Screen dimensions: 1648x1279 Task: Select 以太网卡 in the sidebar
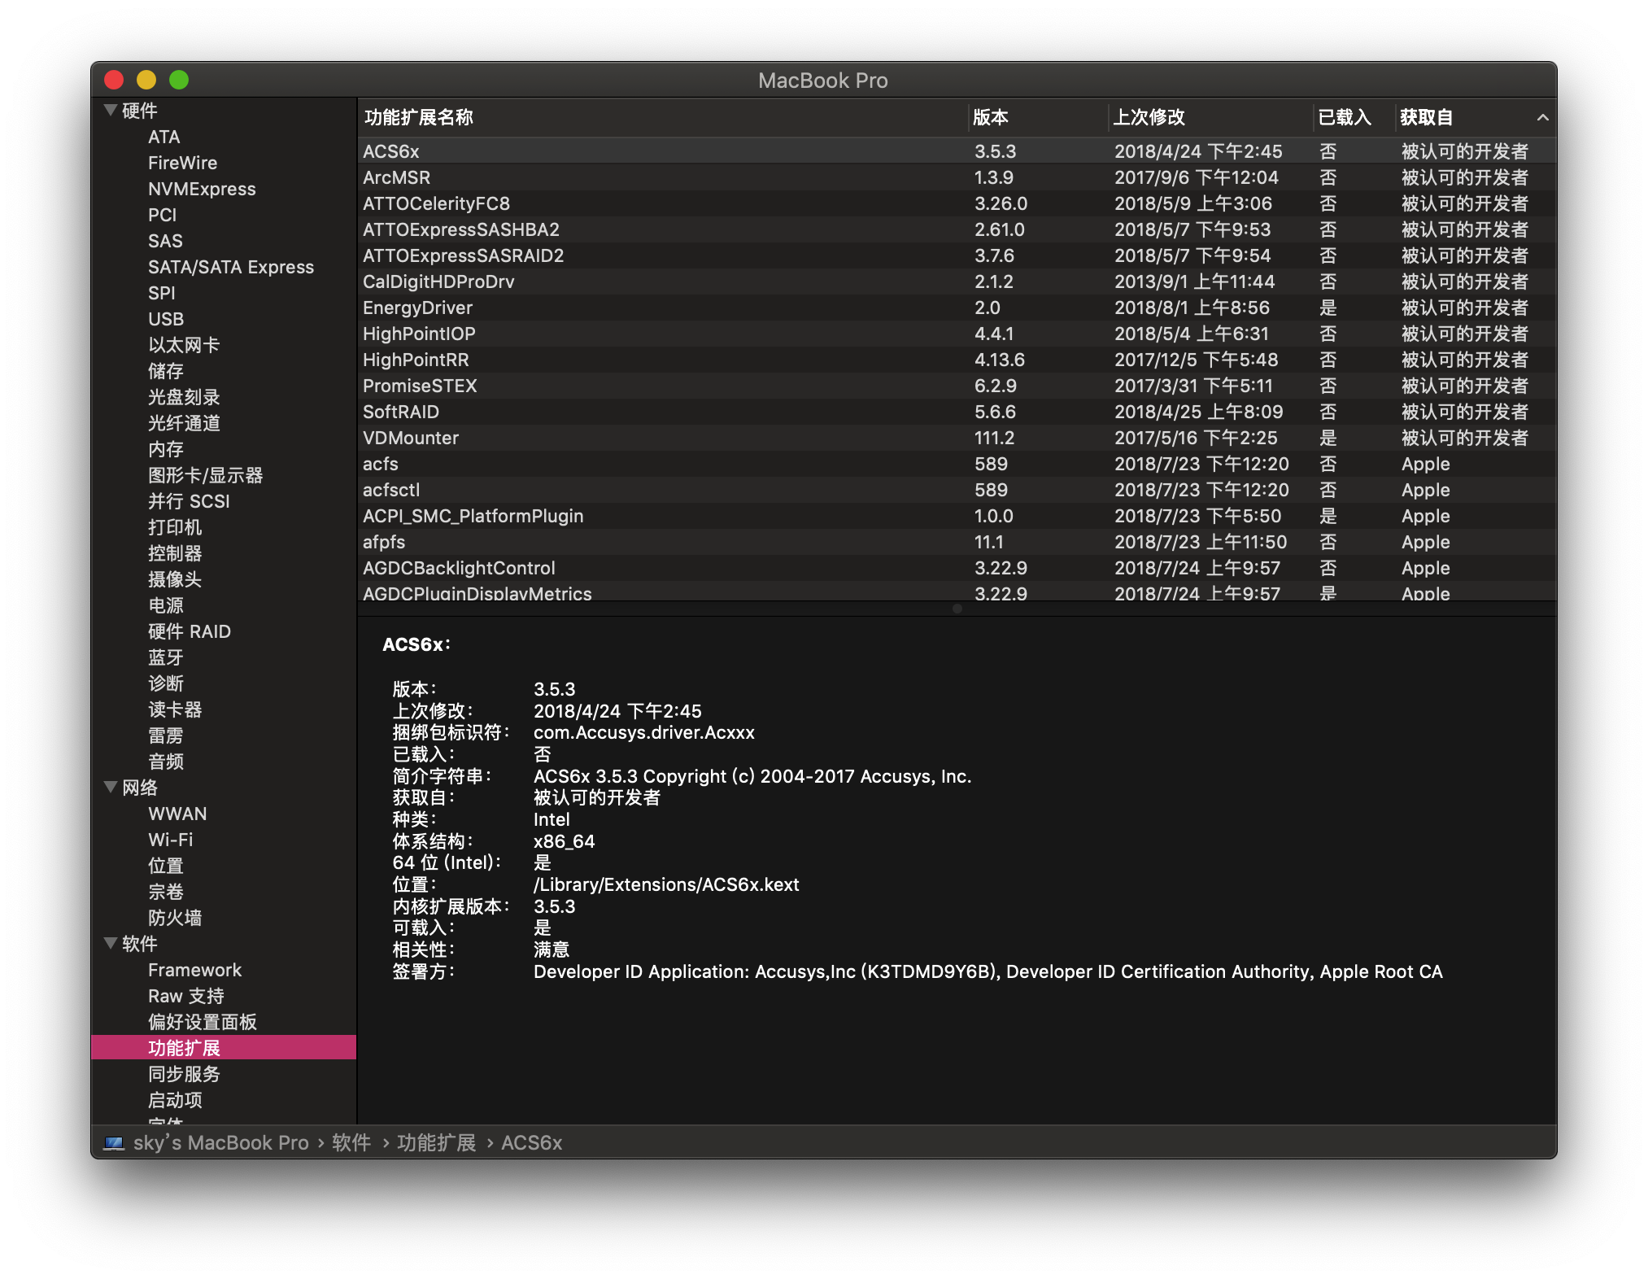click(x=184, y=345)
